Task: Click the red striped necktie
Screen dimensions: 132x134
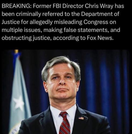Action: tap(65, 123)
